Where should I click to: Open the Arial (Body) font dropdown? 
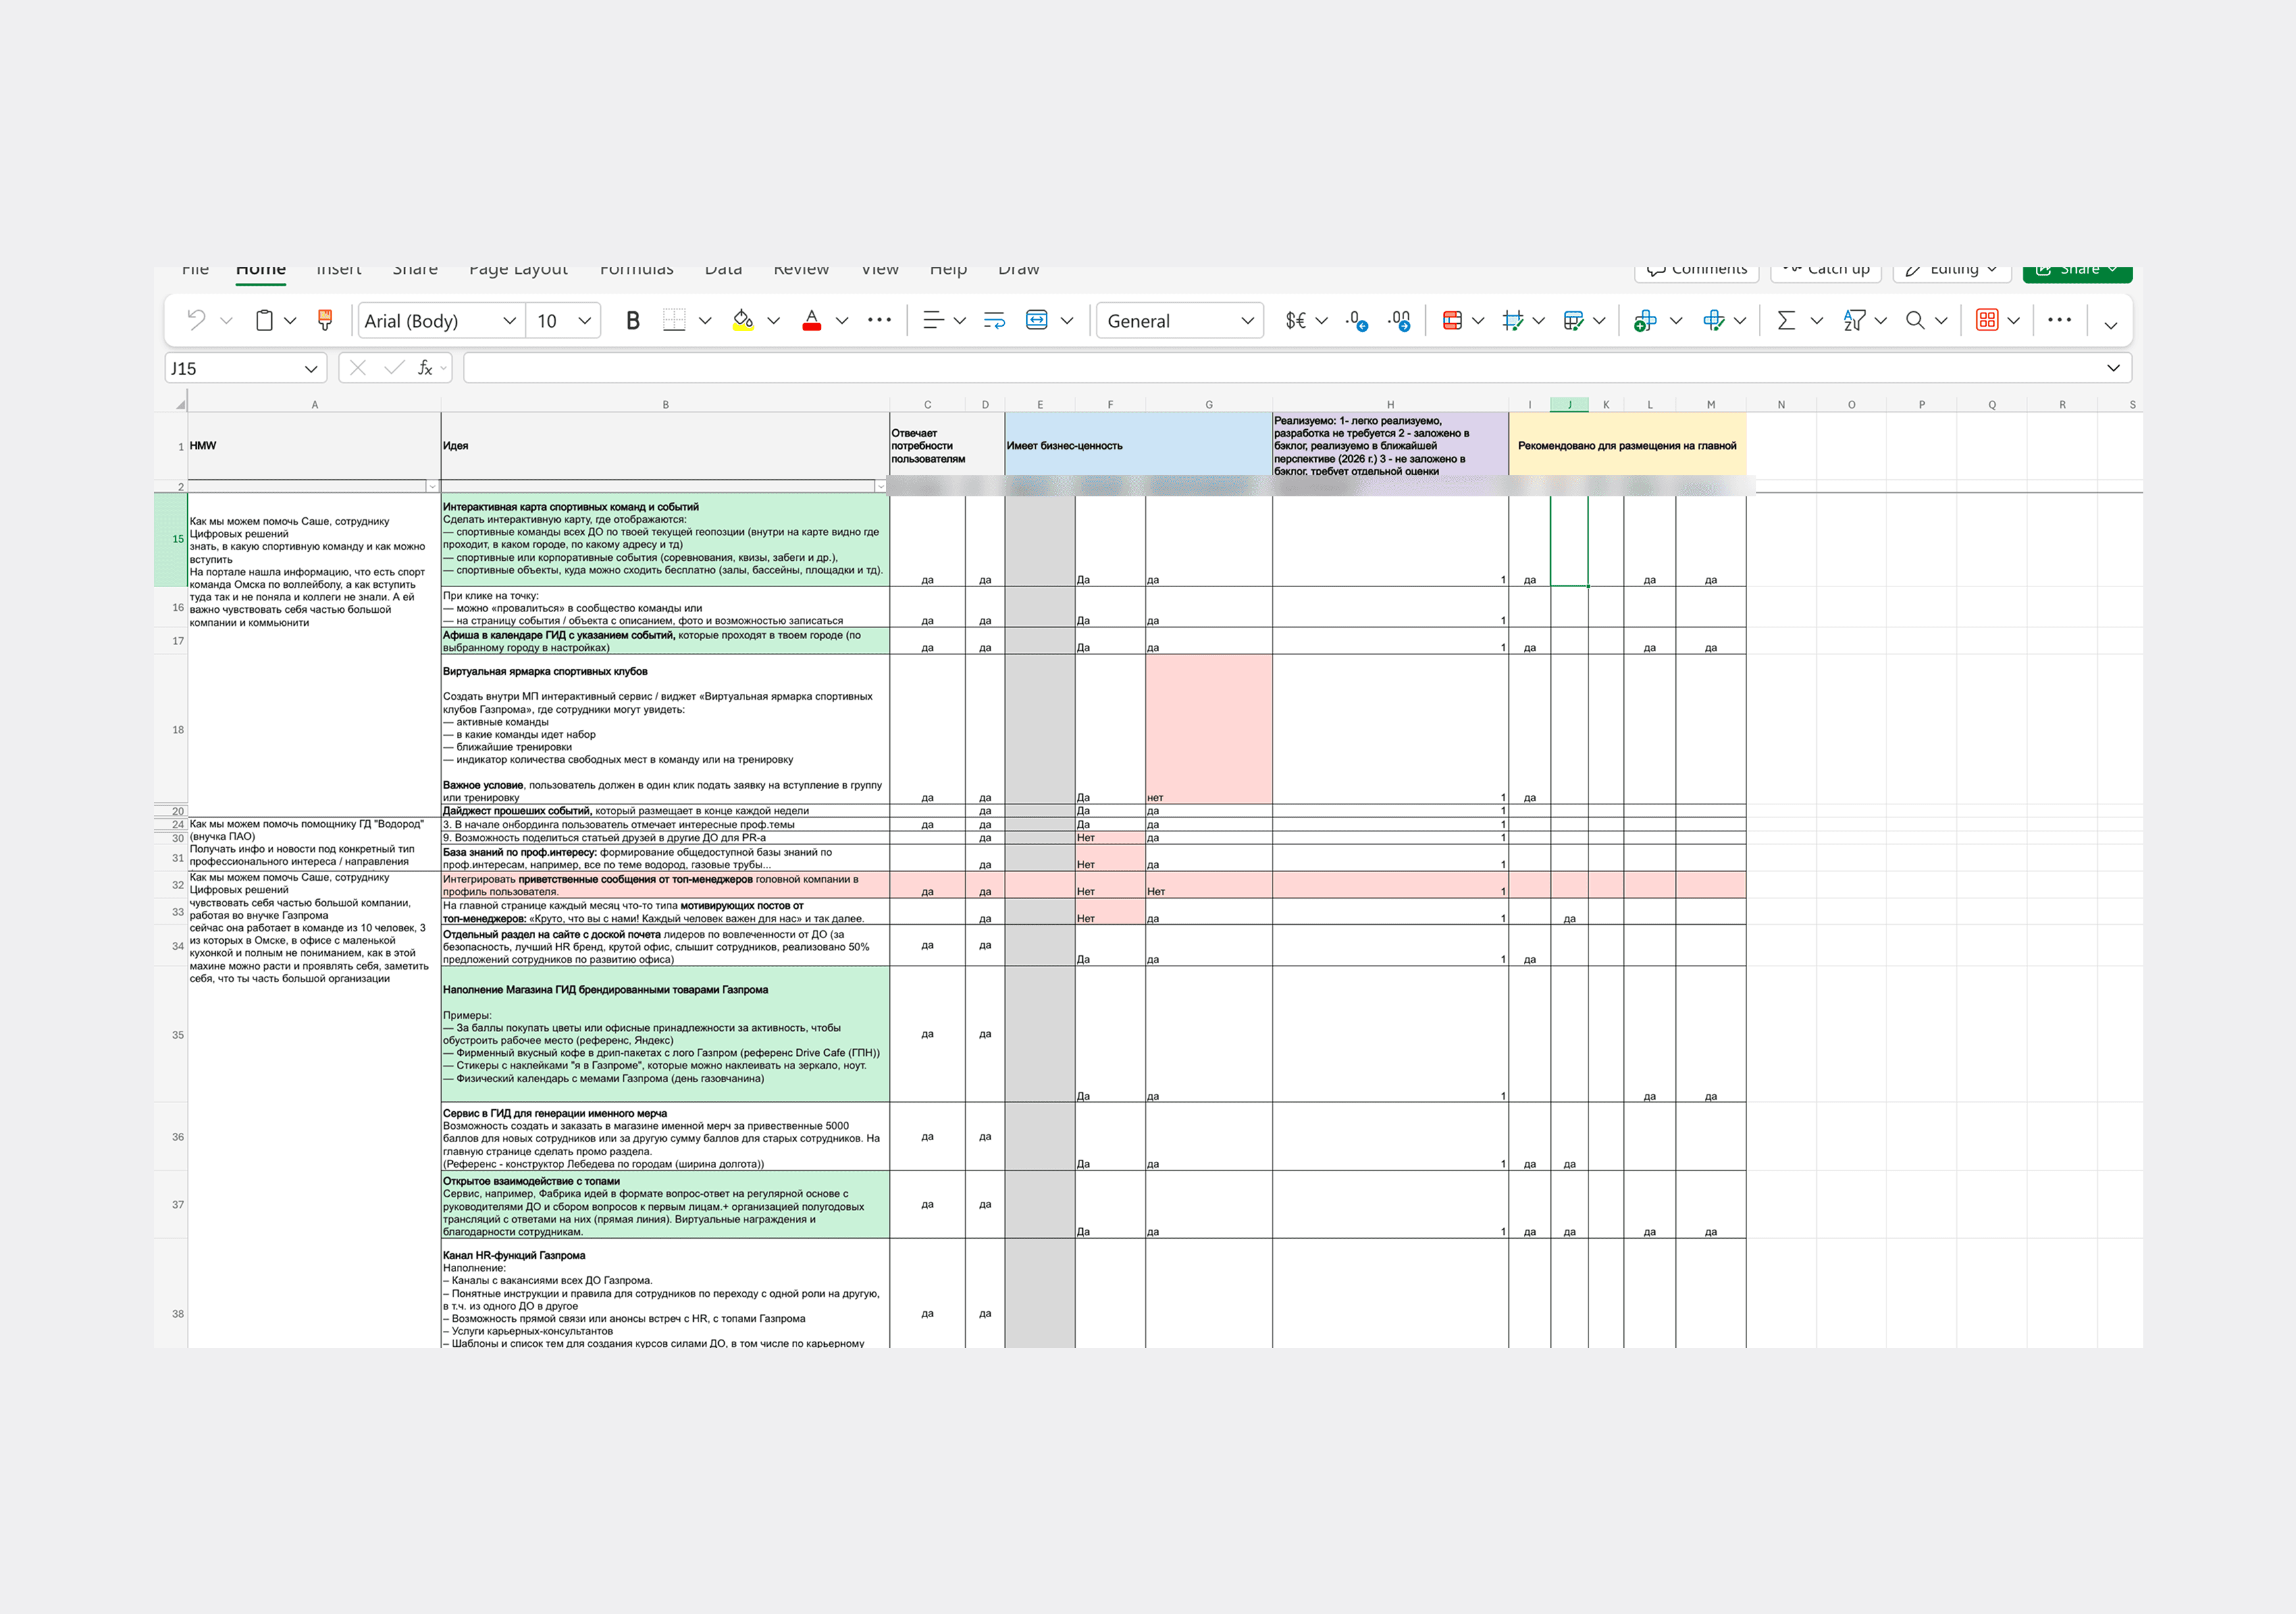click(509, 320)
